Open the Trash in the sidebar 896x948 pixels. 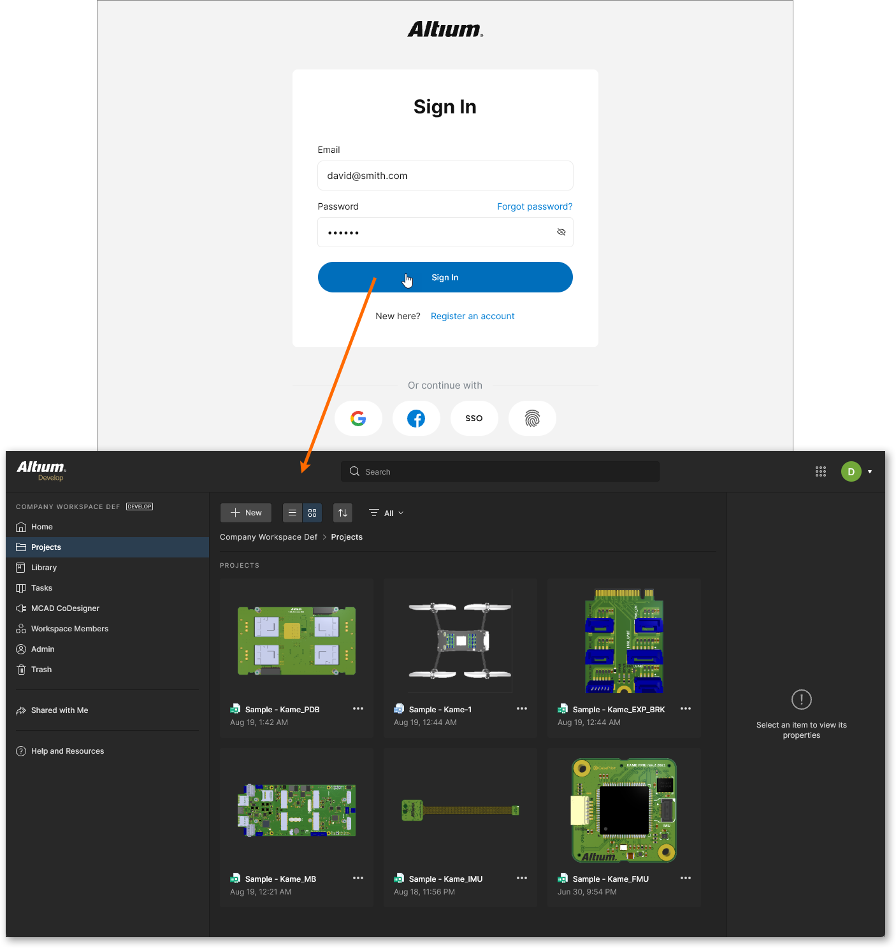coord(107,670)
